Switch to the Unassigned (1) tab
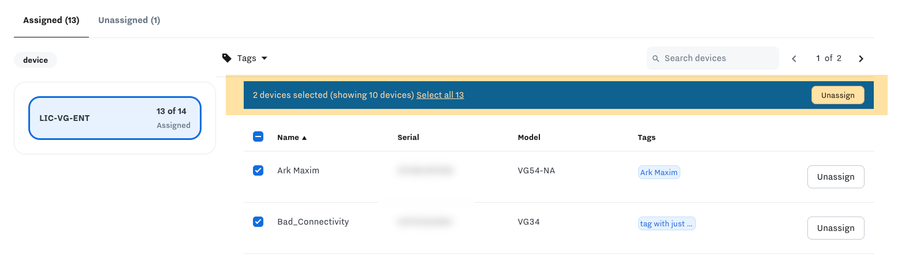 [129, 20]
